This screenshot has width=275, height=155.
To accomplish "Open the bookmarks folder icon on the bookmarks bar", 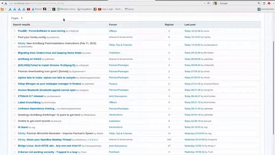I will tap(2, 9).
